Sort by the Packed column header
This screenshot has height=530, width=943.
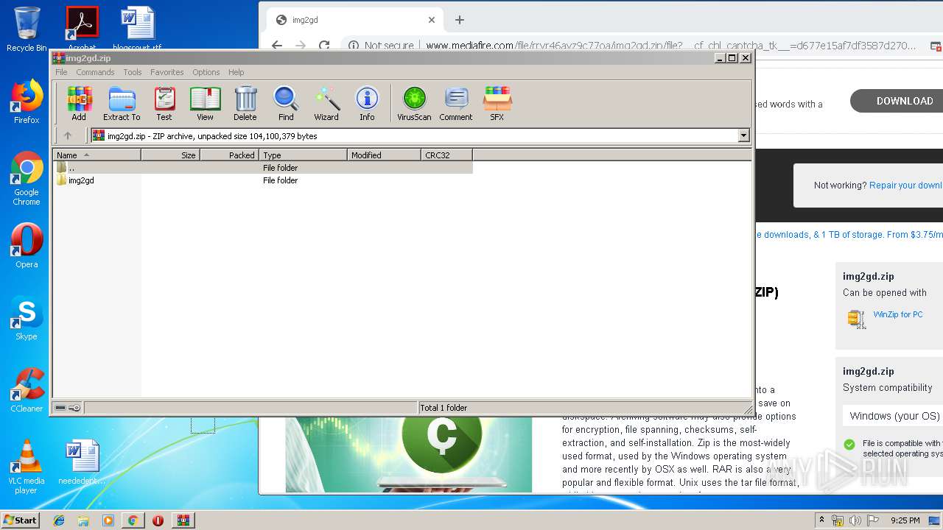(229, 155)
